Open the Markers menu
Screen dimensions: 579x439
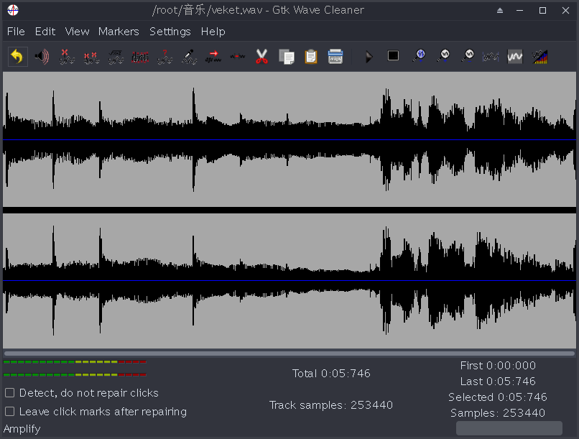tap(119, 32)
